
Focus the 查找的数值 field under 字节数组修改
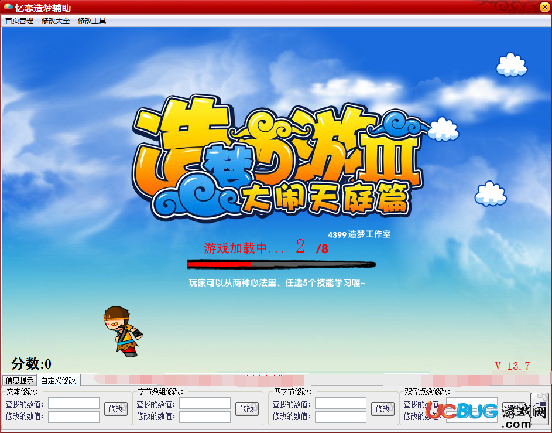205,403
